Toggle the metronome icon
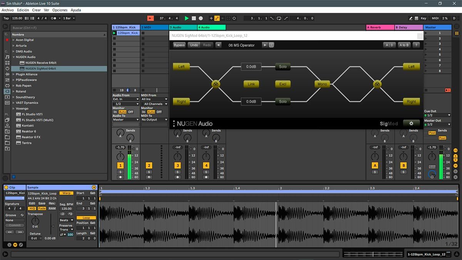462x260 pixels. click(54, 18)
